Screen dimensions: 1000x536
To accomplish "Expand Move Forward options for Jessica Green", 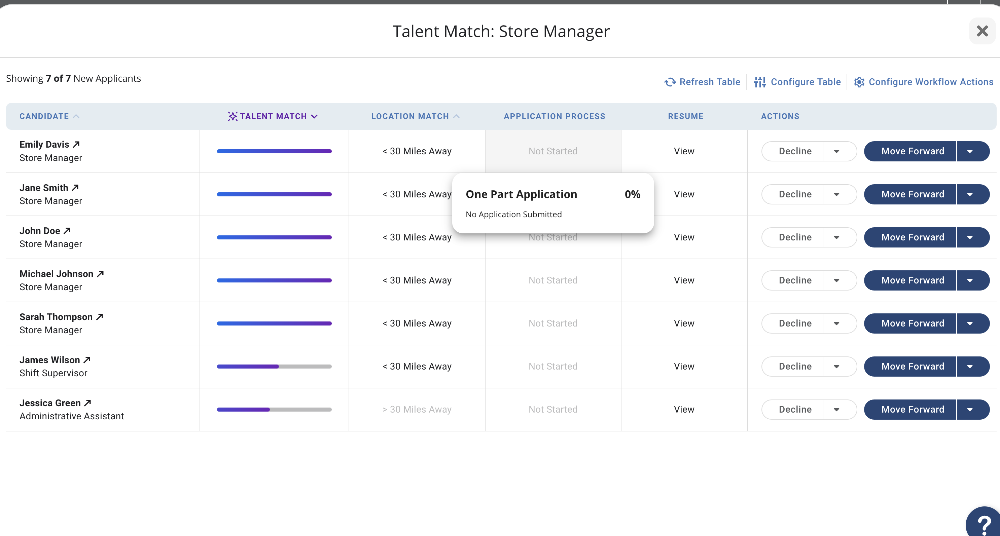I will (970, 410).
